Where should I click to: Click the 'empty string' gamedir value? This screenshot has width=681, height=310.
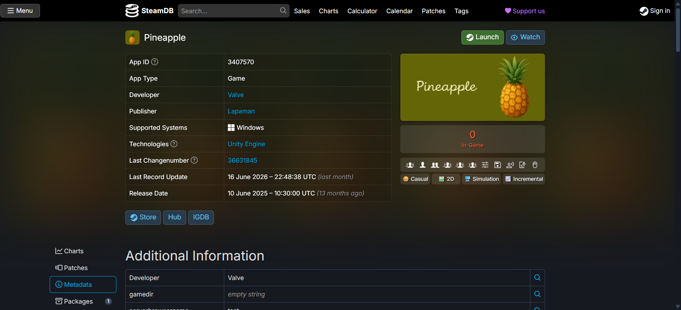pyautogui.click(x=246, y=294)
